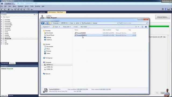
Task: Switch to the Schemas tab
Action: (12, 63)
